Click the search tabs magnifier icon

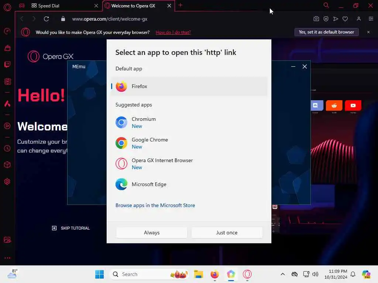326,5
